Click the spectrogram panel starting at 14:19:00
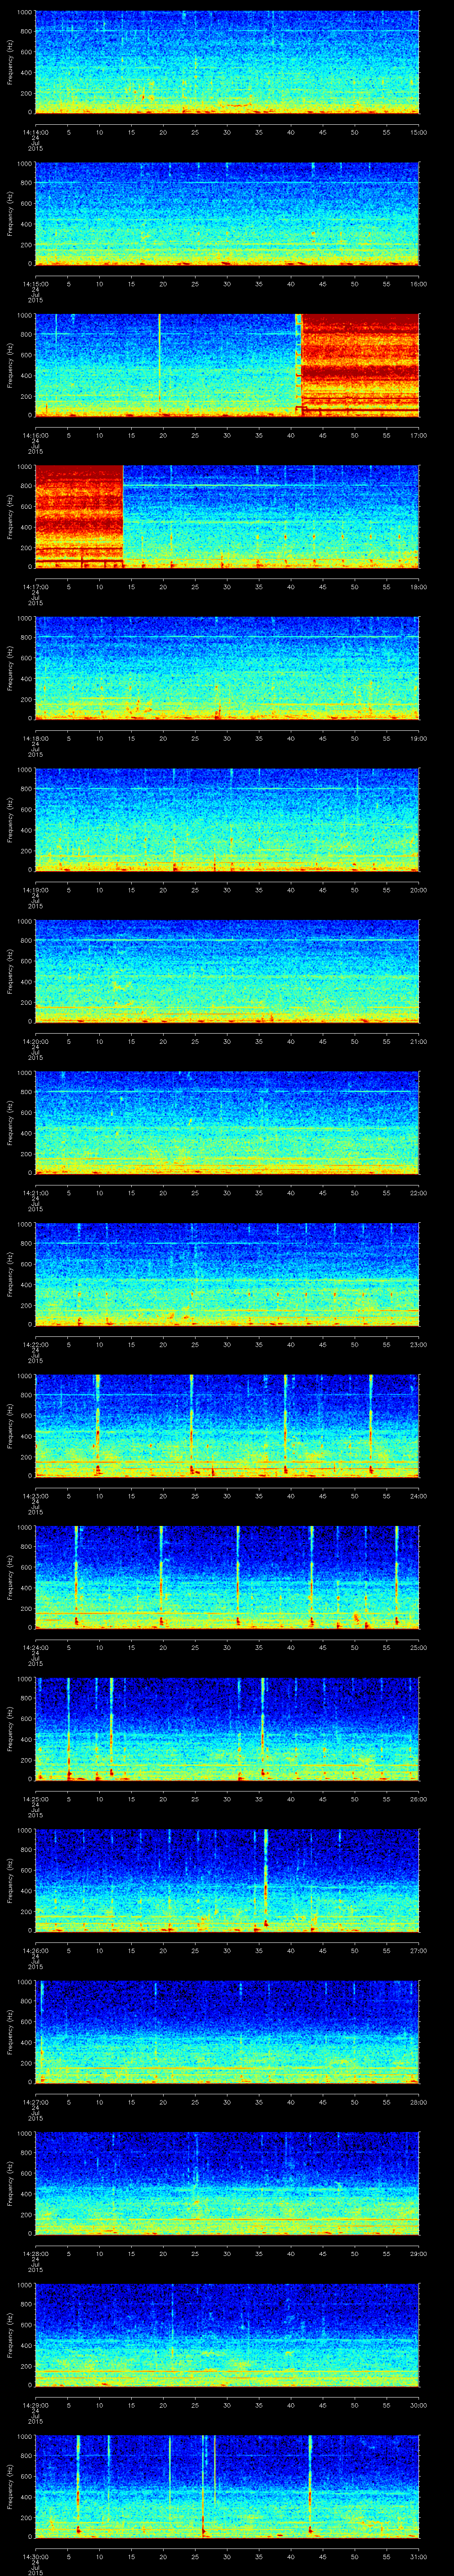 (227, 820)
